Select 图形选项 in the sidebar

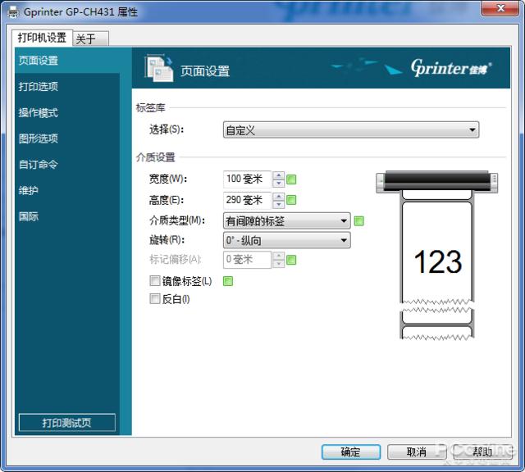(67, 138)
